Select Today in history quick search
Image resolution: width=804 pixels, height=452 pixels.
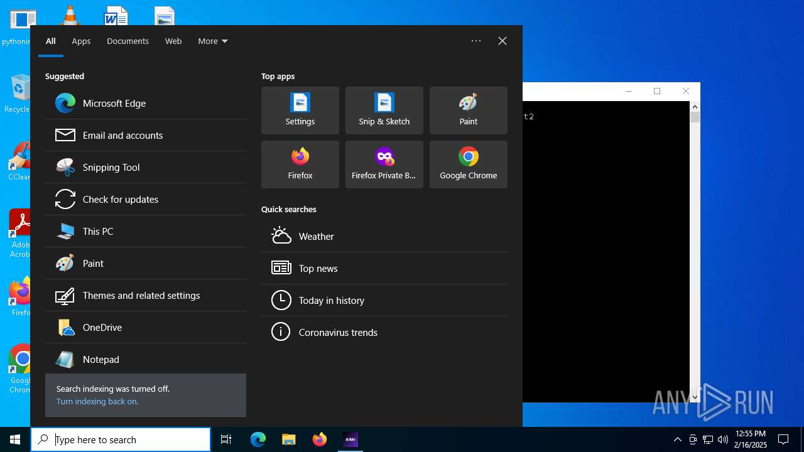click(x=384, y=300)
